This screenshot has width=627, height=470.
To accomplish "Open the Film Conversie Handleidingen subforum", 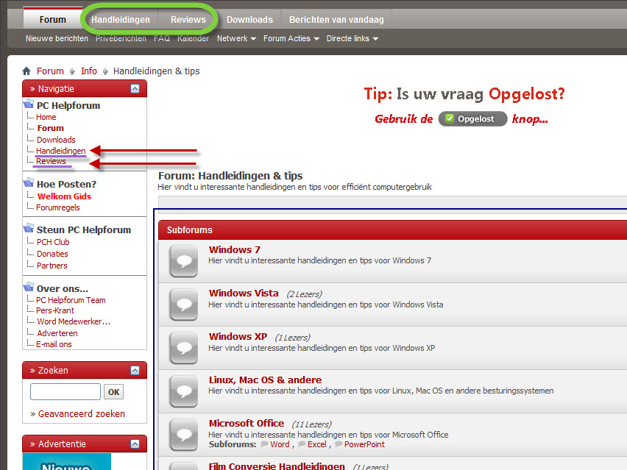I will coord(277,466).
